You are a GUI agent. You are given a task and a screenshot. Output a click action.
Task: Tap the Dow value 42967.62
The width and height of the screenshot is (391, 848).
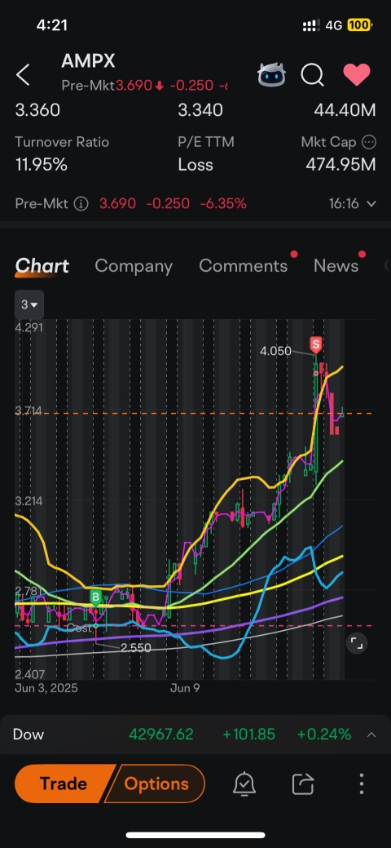(161, 735)
